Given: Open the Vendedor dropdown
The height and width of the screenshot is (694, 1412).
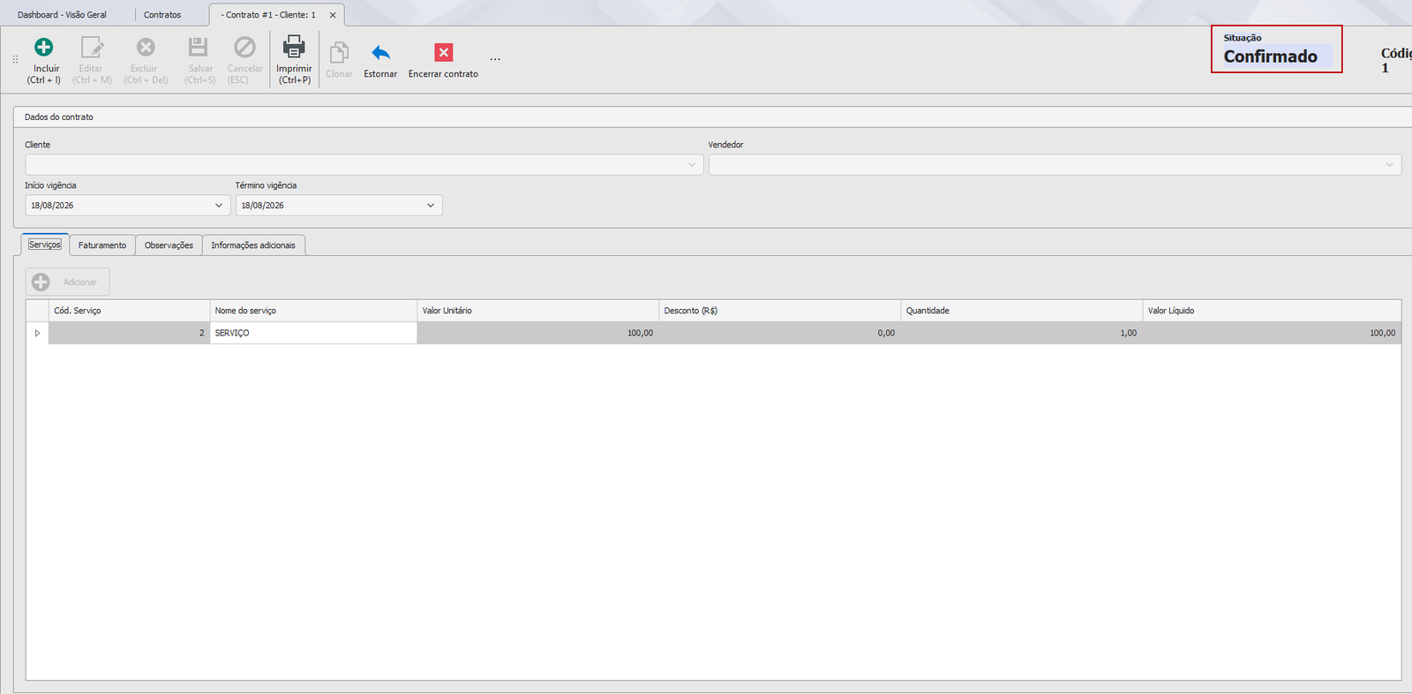Looking at the screenshot, I should (x=1389, y=164).
